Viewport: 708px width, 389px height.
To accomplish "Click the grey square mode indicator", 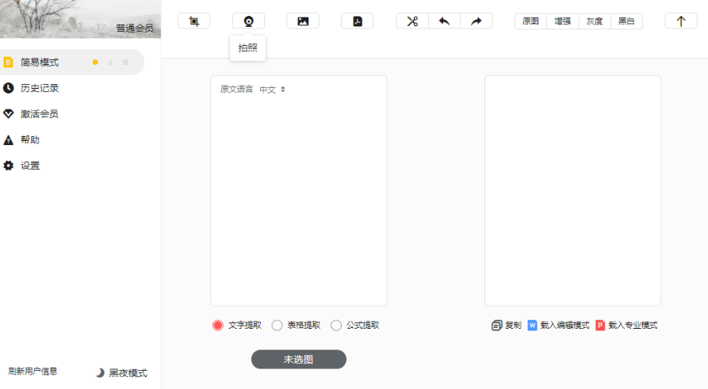I will point(125,63).
